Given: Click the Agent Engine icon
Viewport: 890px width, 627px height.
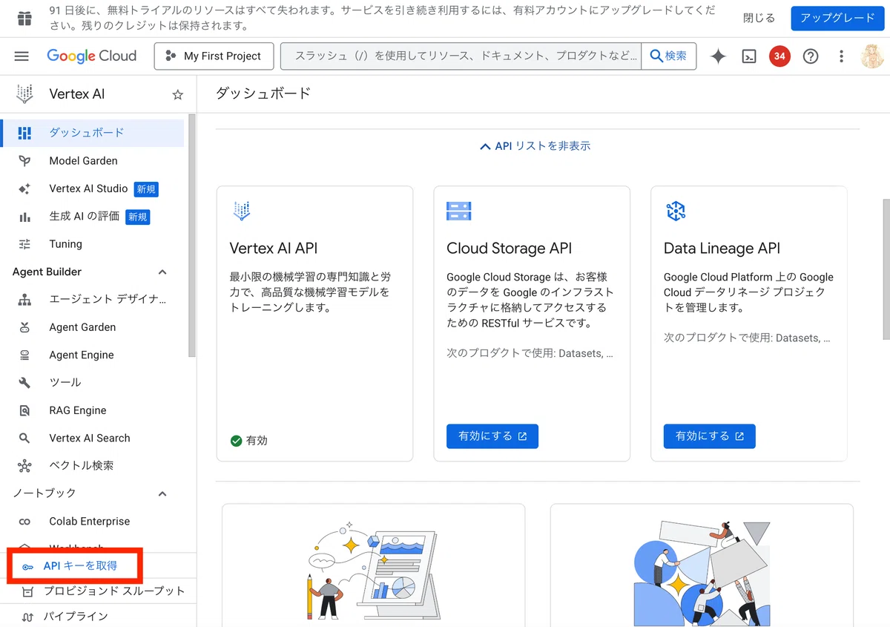Looking at the screenshot, I should pos(24,355).
